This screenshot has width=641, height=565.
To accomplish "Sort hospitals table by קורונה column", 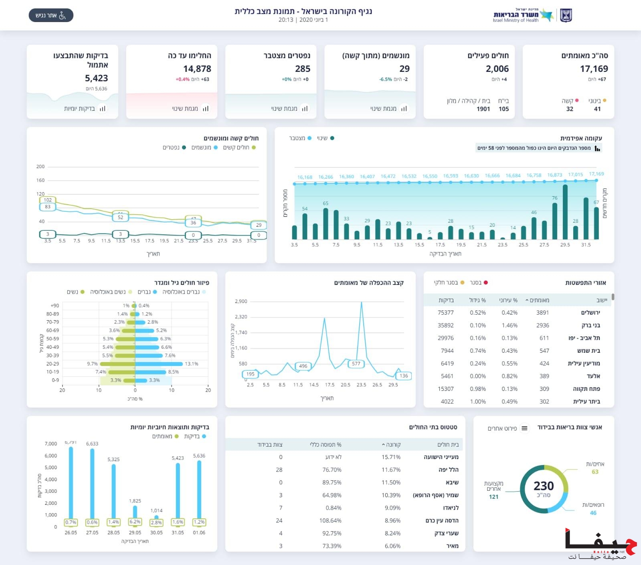I will tap(391, 445).
